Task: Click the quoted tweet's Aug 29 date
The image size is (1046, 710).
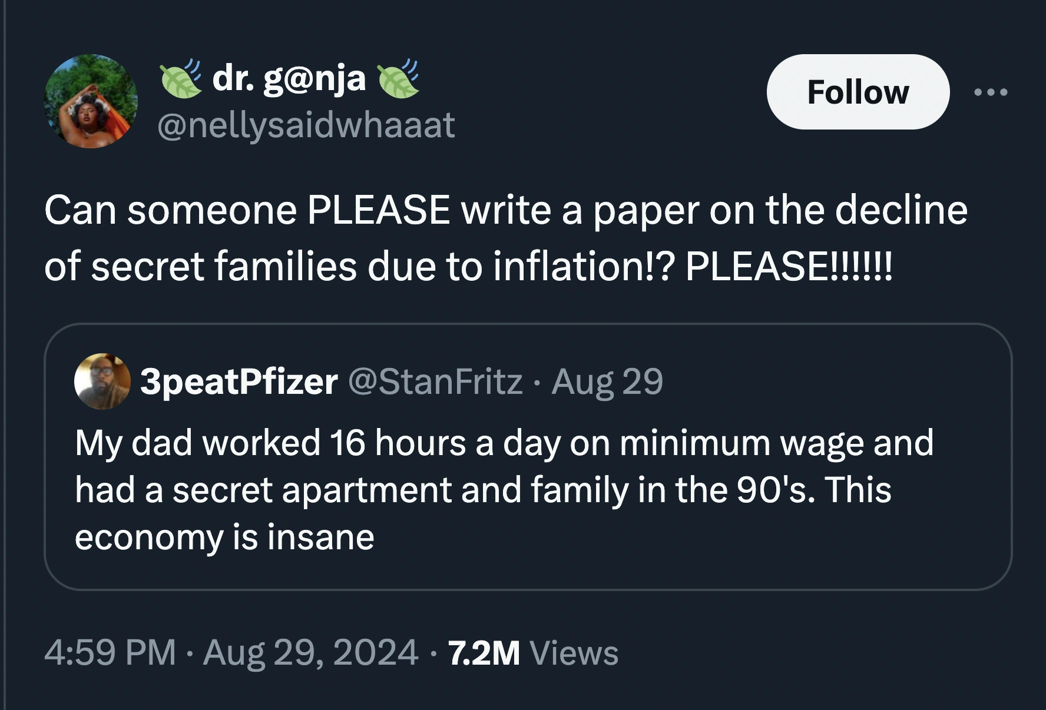Action: [607, 381]
